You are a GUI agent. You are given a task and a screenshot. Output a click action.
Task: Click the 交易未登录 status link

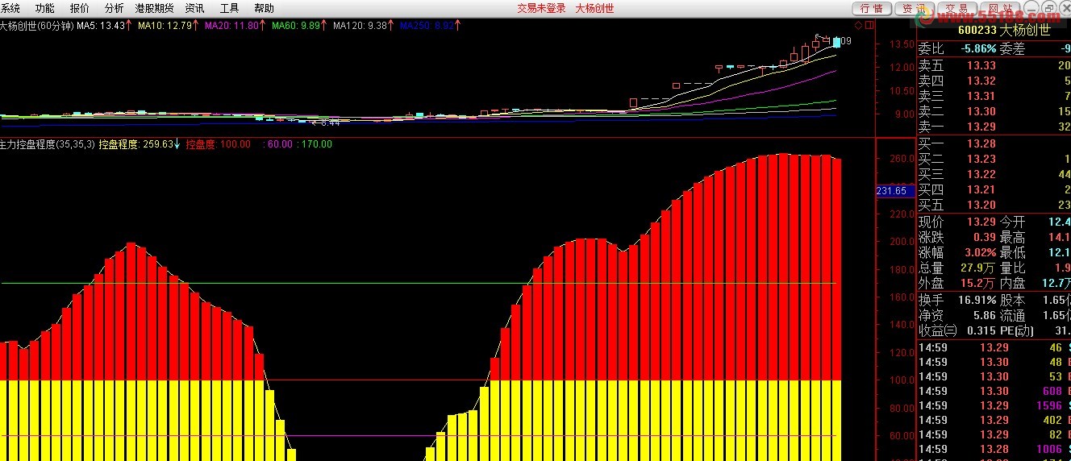(541, 8)
